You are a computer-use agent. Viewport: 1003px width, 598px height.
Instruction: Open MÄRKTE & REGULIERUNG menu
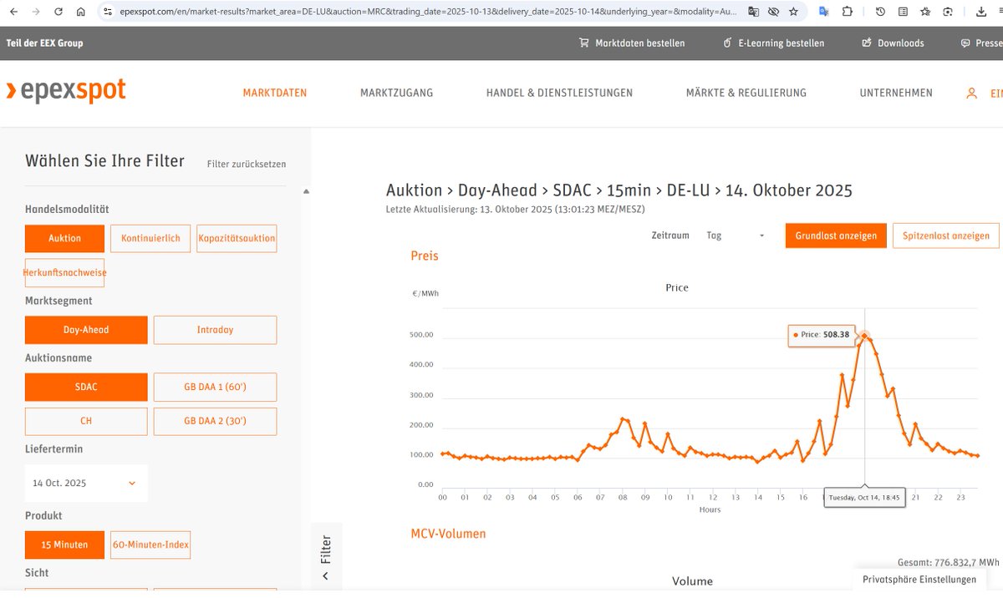click(746, 93)
